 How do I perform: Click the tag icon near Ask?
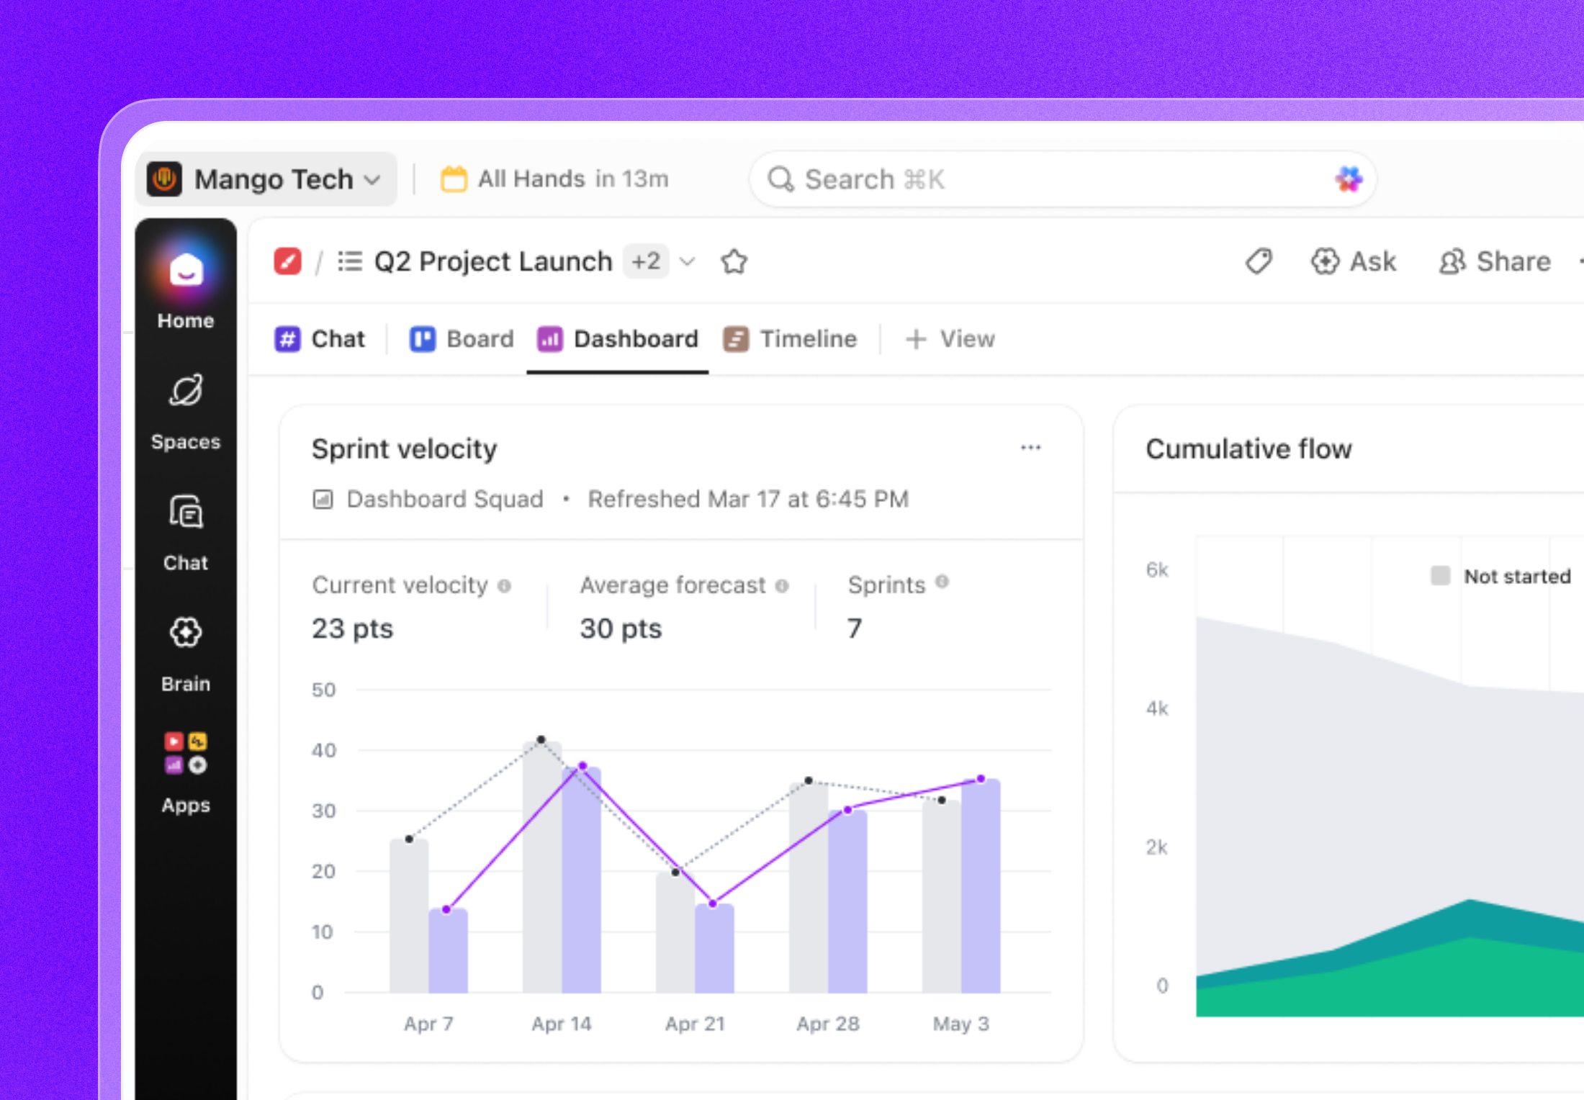1259,262
